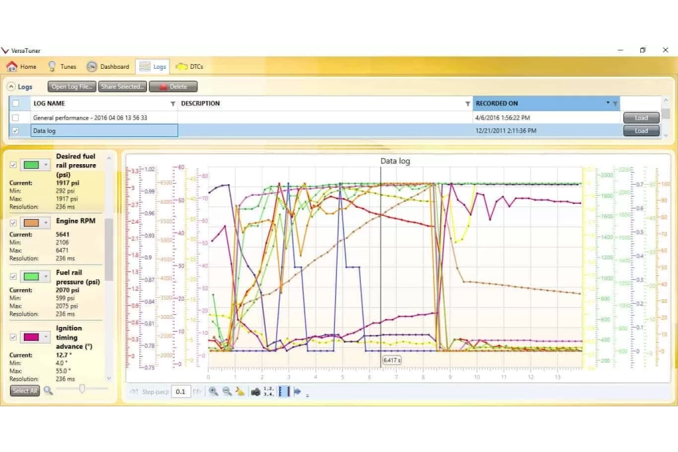Click the Open Log File button
The height and width of the screenshot is (452, 678).
point(72,87)
